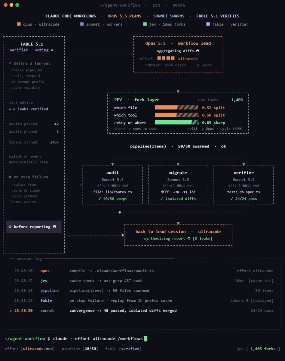Viewport: 285px width, 361px height.
Task: Click the green jev legend square
Action: click(x=145, y=24)
